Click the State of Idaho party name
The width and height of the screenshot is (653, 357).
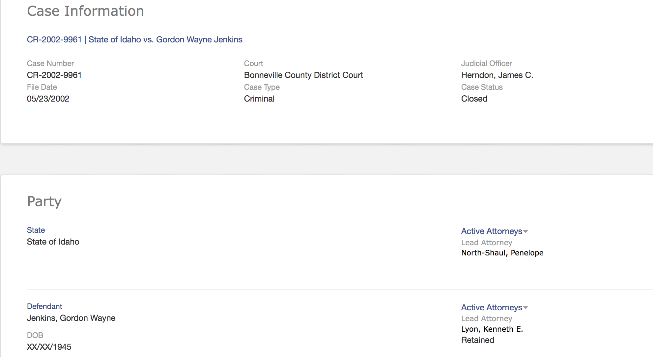point(53,242)
